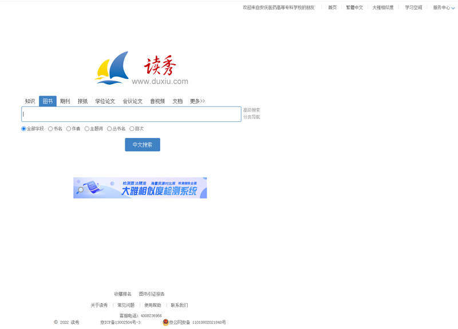
Task: Open 繁體中文 language link
Action: click(x=354, y=7)
